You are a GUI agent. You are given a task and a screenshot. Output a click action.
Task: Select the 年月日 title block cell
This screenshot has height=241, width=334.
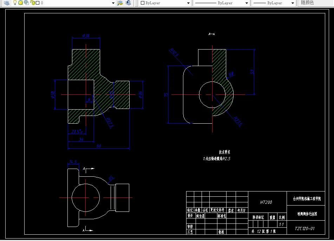tap(241, 210)
